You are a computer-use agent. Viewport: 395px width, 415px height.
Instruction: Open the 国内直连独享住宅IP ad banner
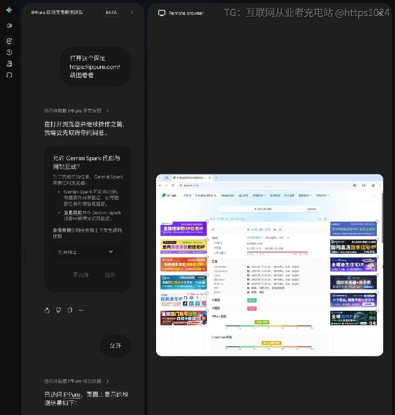click(x=354, y=247)
